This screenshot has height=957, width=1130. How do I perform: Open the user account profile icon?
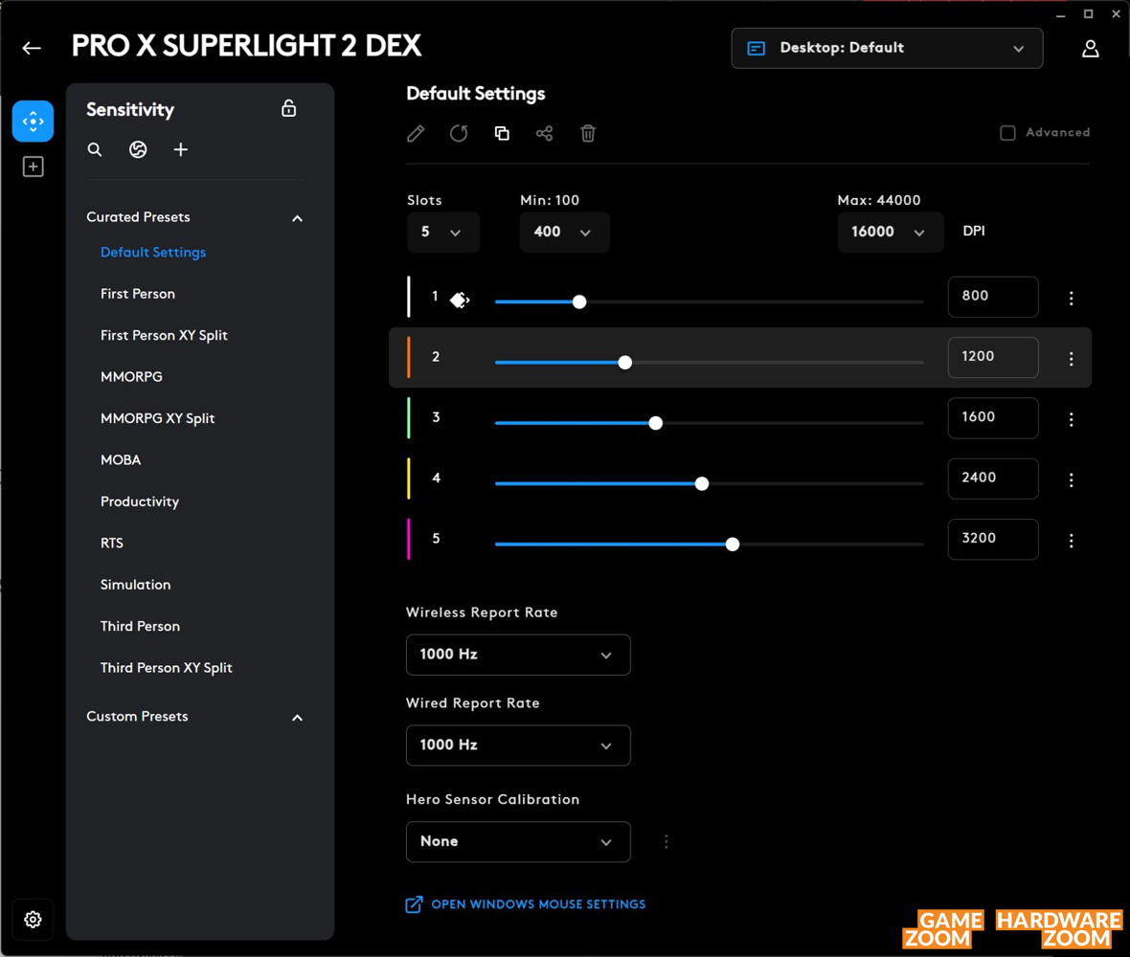coord(1091,48)
